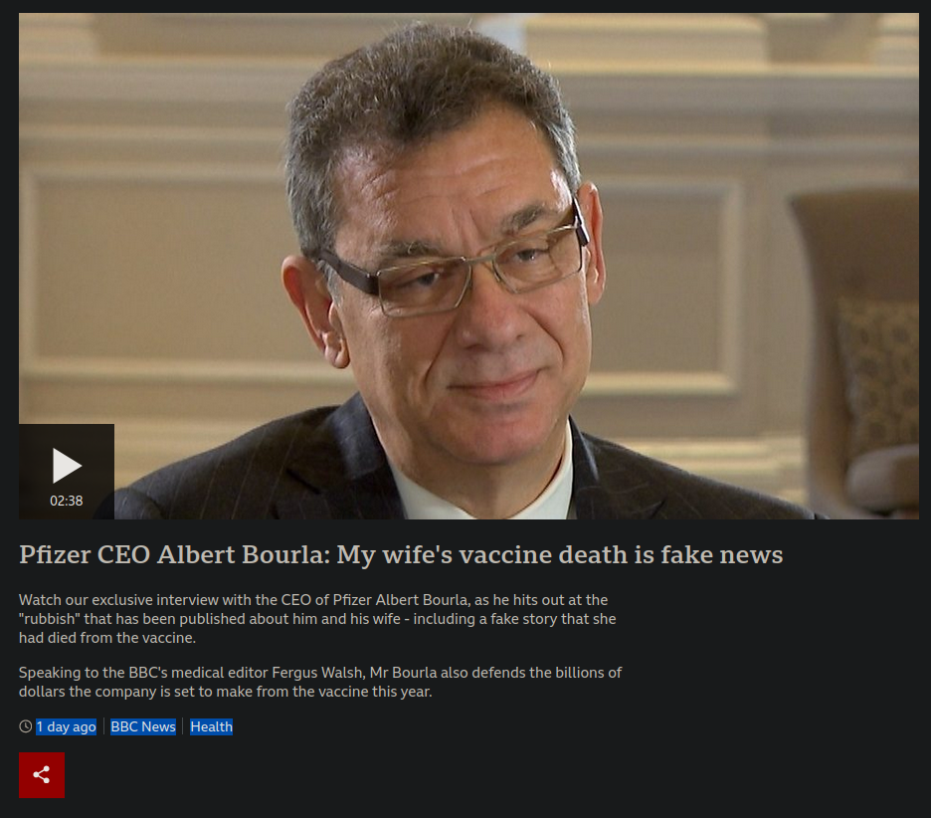Click the Albert Bourla video thumbnail
931x818 pixels.
(x=469, y=266)
